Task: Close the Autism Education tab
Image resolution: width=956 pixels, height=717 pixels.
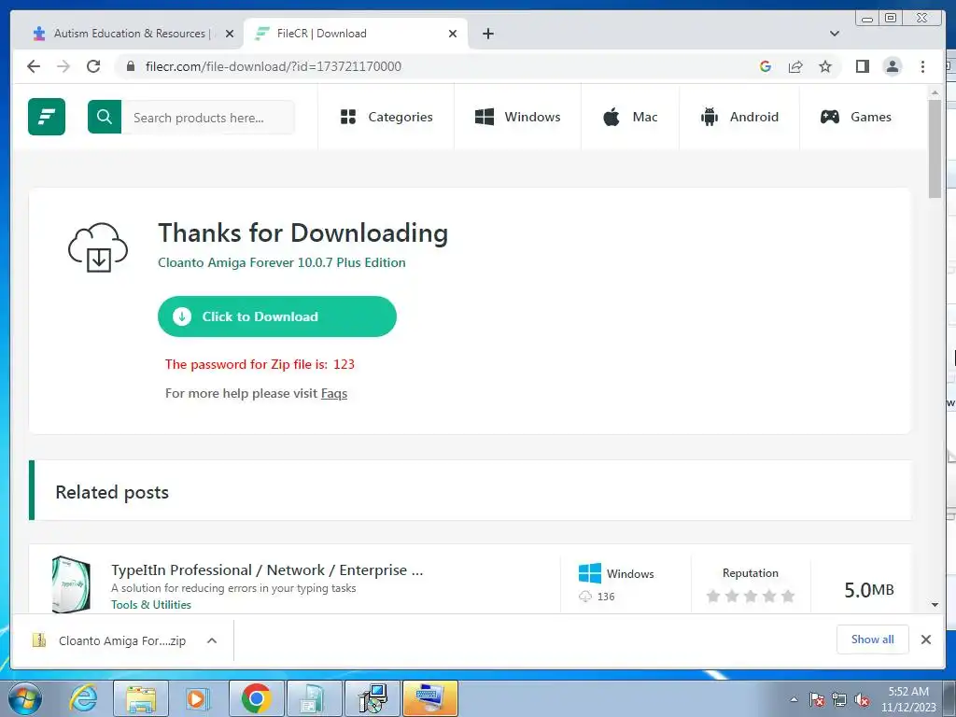Action: (x=230, y=34)
